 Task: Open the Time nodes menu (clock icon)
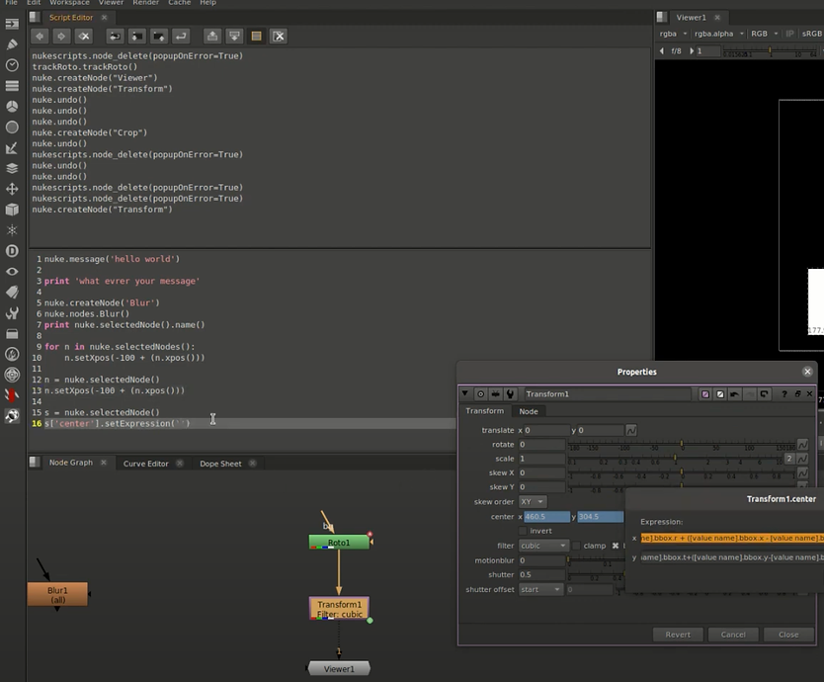[12, 64]
